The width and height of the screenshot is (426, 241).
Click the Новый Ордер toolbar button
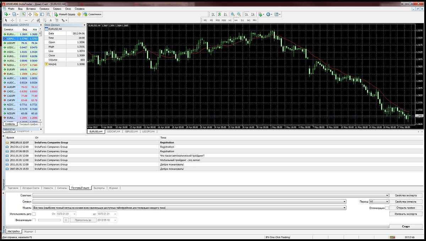click(x=65, y=15)
